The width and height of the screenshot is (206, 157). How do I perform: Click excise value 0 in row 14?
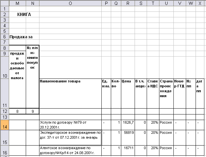pyautogui.click(x=141, y=125)
